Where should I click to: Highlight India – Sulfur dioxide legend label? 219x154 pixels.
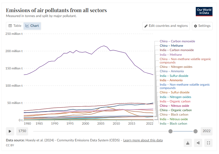(x=174, y=76)
